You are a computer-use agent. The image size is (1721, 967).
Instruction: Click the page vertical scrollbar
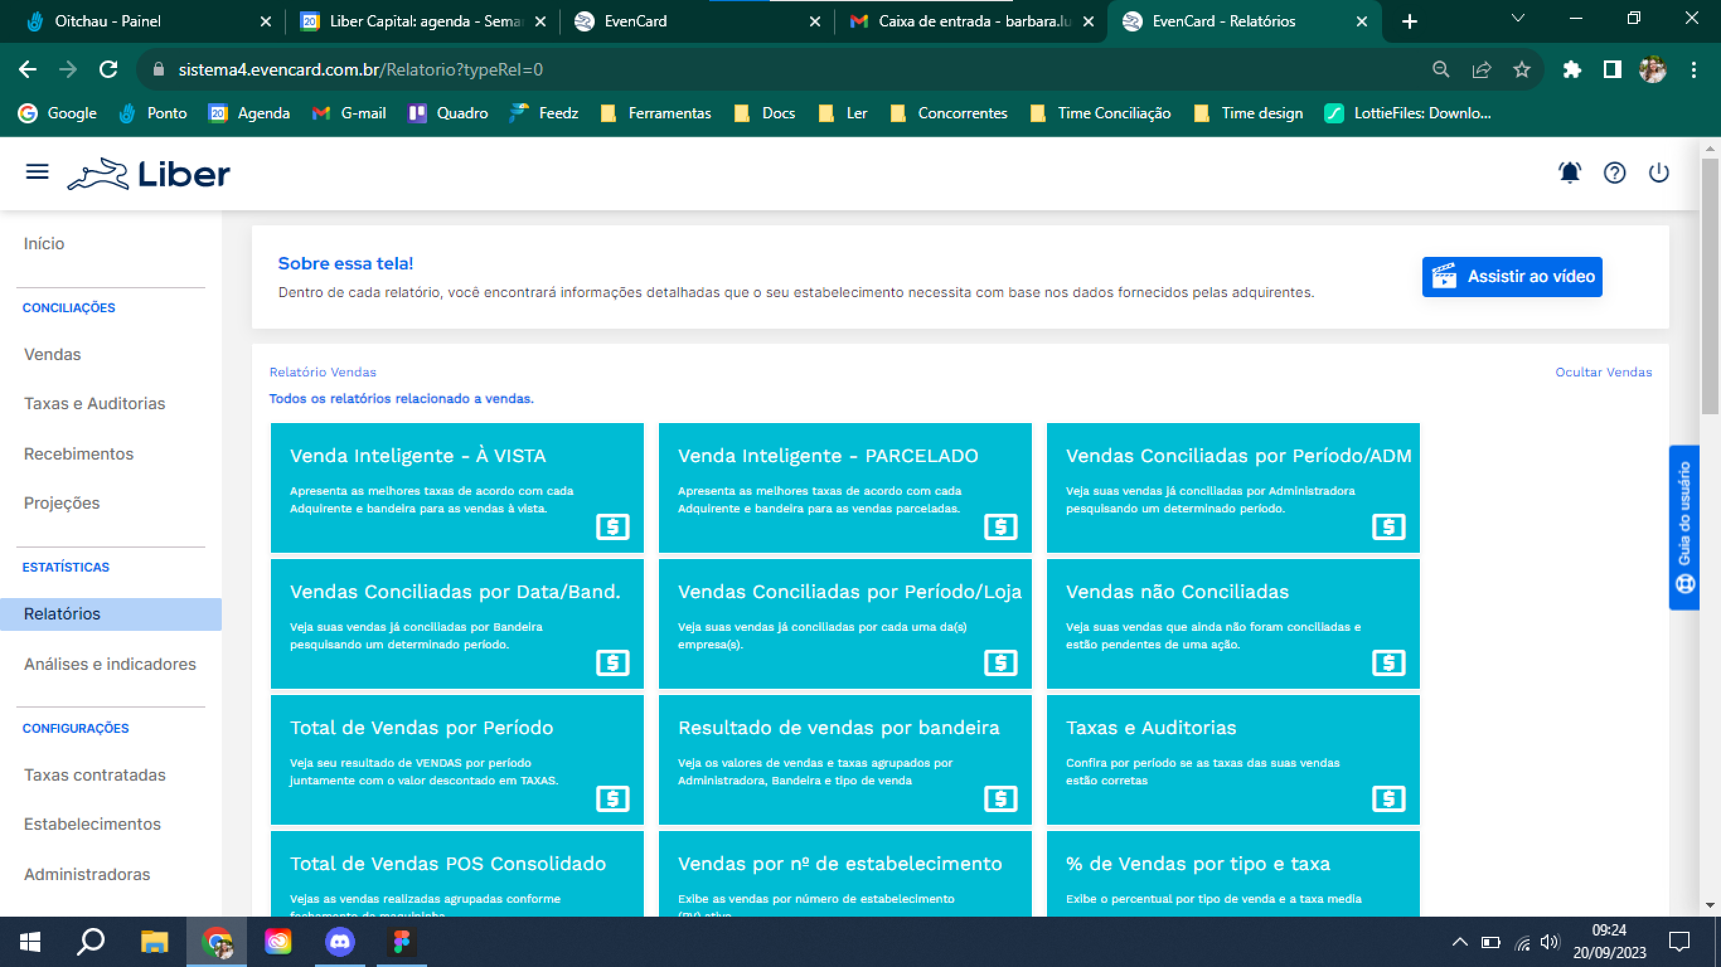click(x=1709, y=287)
